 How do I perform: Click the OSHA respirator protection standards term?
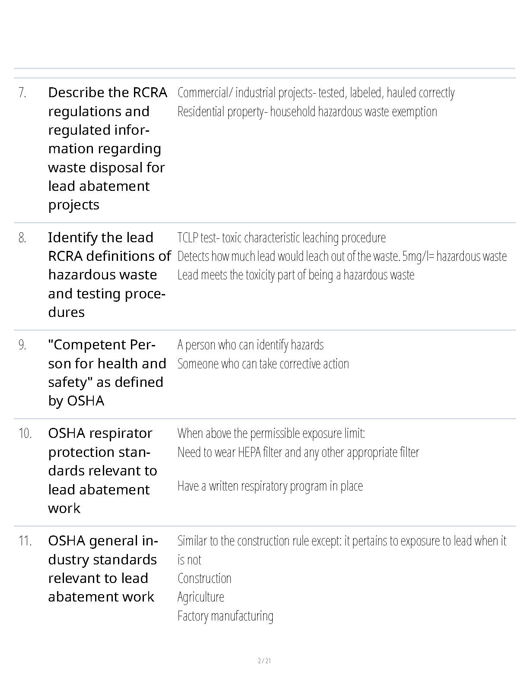click(x=102, y=471)
